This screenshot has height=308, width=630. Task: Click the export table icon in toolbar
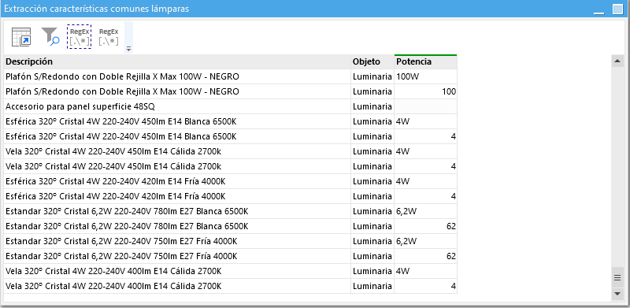click(21, 36)
